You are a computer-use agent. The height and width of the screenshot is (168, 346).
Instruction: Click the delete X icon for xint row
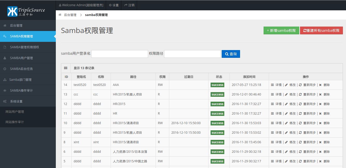point(320,142)
